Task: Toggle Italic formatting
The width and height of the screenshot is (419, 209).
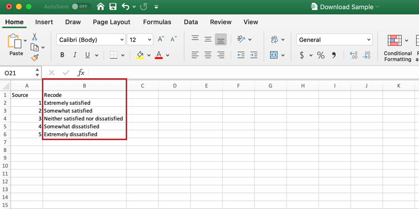Action: click(75, 55)
